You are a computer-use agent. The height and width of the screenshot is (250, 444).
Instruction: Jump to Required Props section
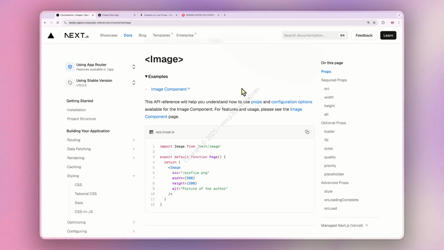[334, 80]
